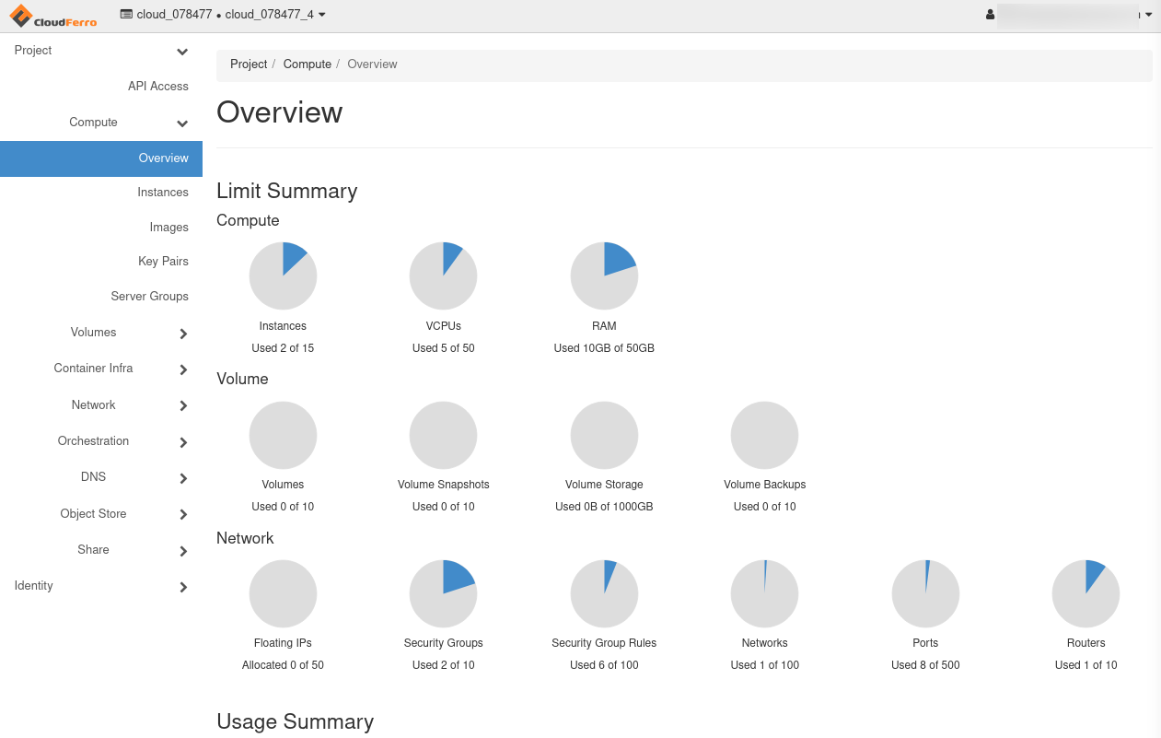Click the Compute breadcrumb link
The image size is (1161, 738).
point(307,64)
